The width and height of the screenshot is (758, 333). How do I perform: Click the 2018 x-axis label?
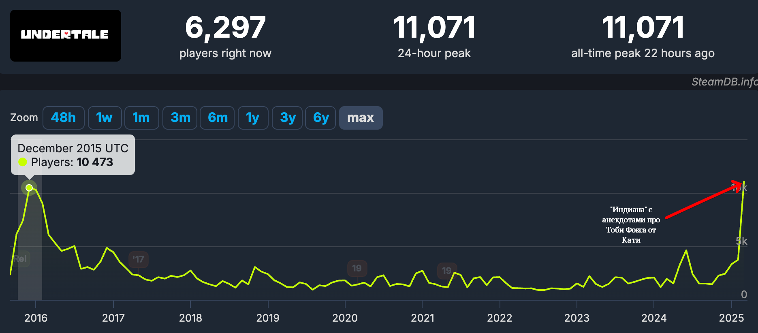tap(190, 318)
